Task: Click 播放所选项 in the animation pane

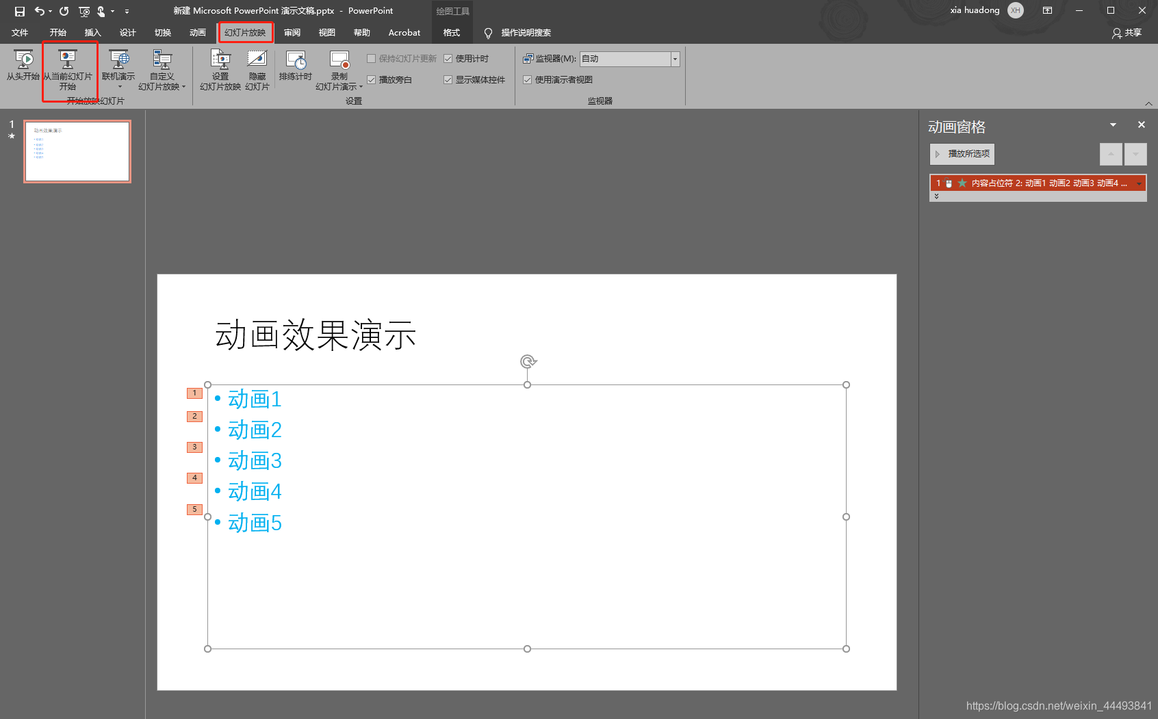Action: pyautogui.click(x=962, y=154)
